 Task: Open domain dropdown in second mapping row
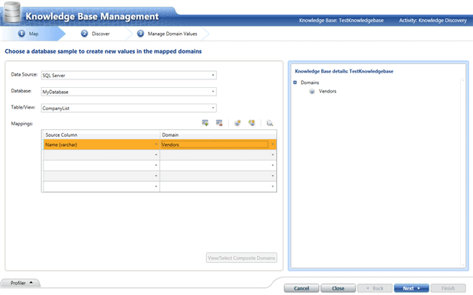(272, 154)
